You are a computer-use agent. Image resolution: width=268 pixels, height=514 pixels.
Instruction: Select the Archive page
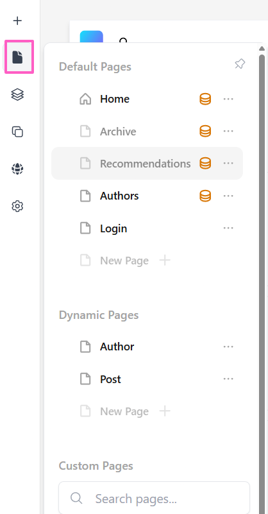[118, 132]
